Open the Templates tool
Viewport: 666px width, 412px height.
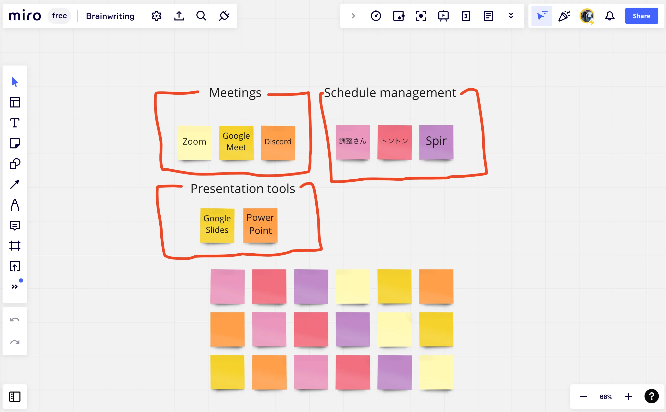(x=15, y=102)
